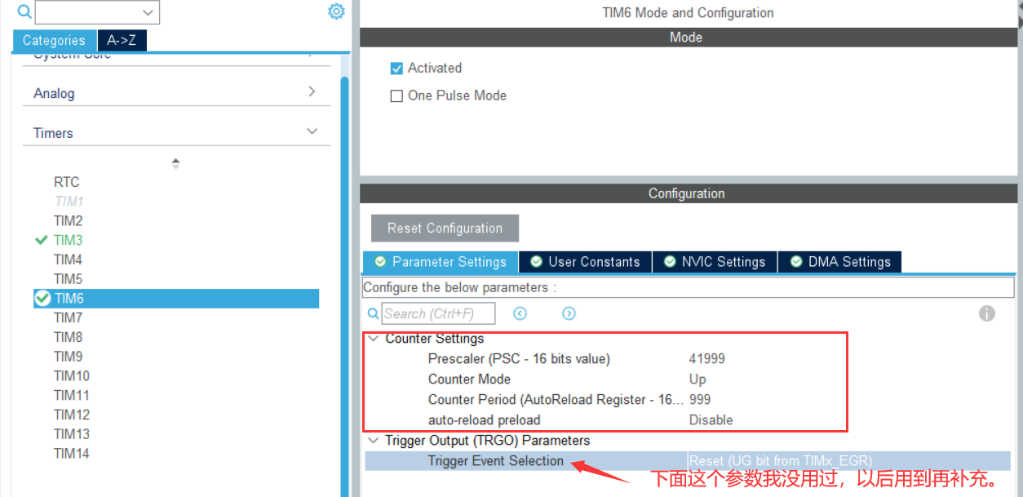The height and width of the screenshot is (497, 1023).
Task: Switch to the Categories tab
Action: 54,41
